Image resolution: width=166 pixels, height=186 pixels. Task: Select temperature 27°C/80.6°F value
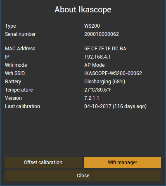coord(98,90)
